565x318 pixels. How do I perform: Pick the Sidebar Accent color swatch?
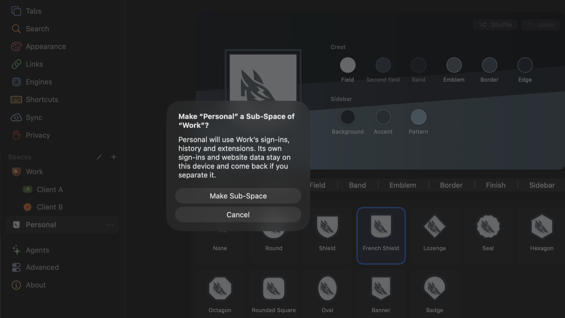click(x=383, y=117)
